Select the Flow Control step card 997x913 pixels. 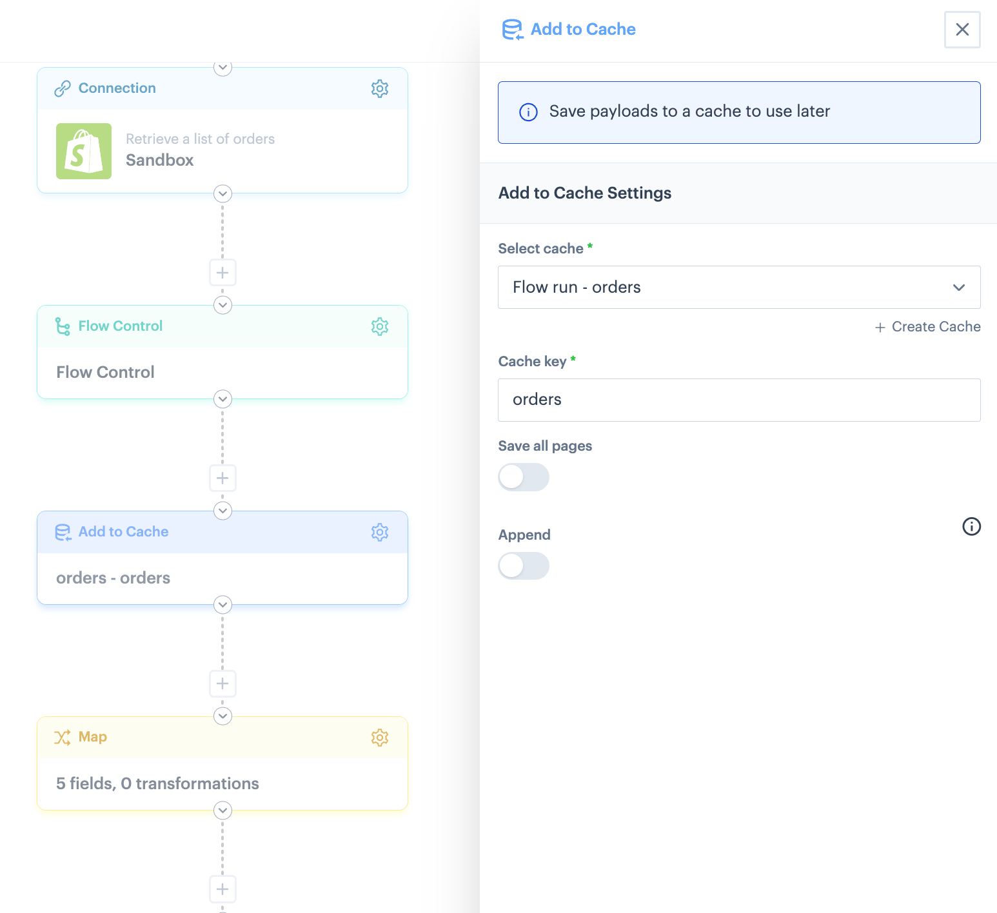click(x=222, y=372)
